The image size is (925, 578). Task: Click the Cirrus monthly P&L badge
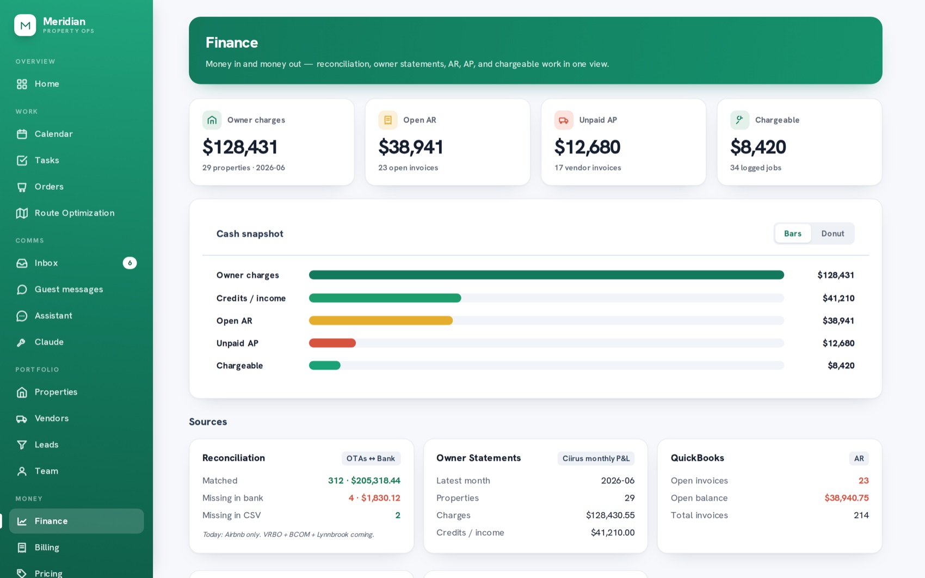coord(596,458)
